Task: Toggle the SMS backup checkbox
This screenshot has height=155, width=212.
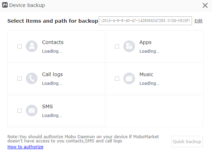Action: (x=20, y=111)
